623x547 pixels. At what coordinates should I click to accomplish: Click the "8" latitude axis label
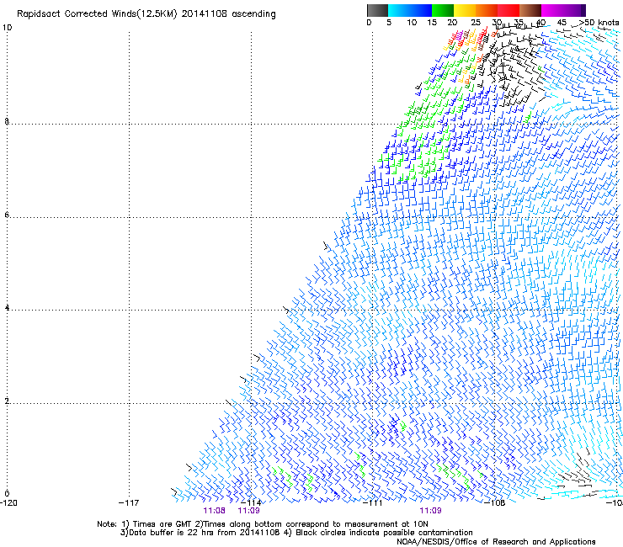coord(7,121)
